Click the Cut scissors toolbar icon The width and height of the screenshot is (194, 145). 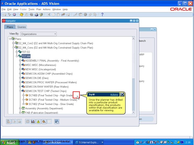pos(48,15)
